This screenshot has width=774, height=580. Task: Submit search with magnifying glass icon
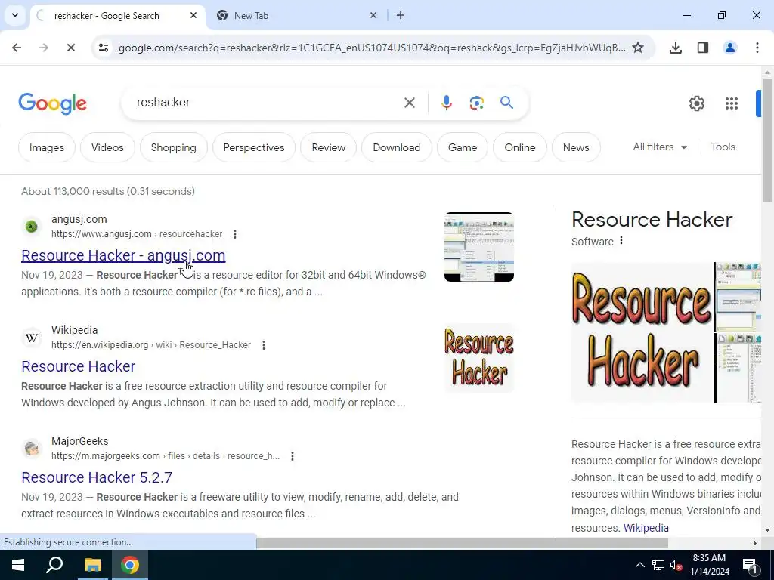506,103
